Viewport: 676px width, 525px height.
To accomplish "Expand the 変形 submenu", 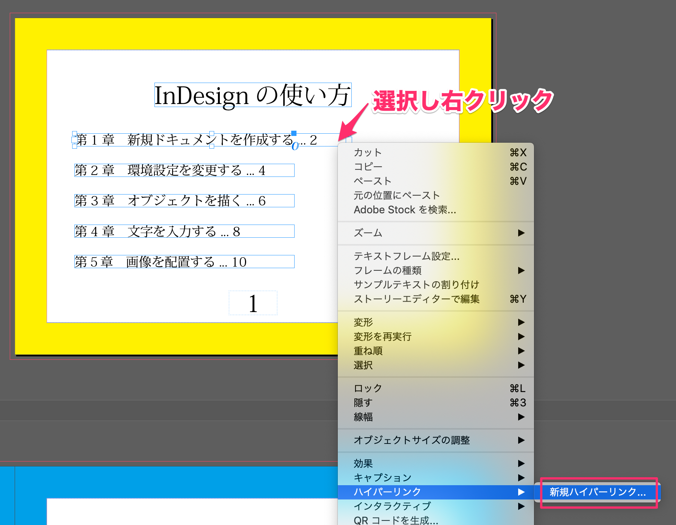I will coord(436,322).
